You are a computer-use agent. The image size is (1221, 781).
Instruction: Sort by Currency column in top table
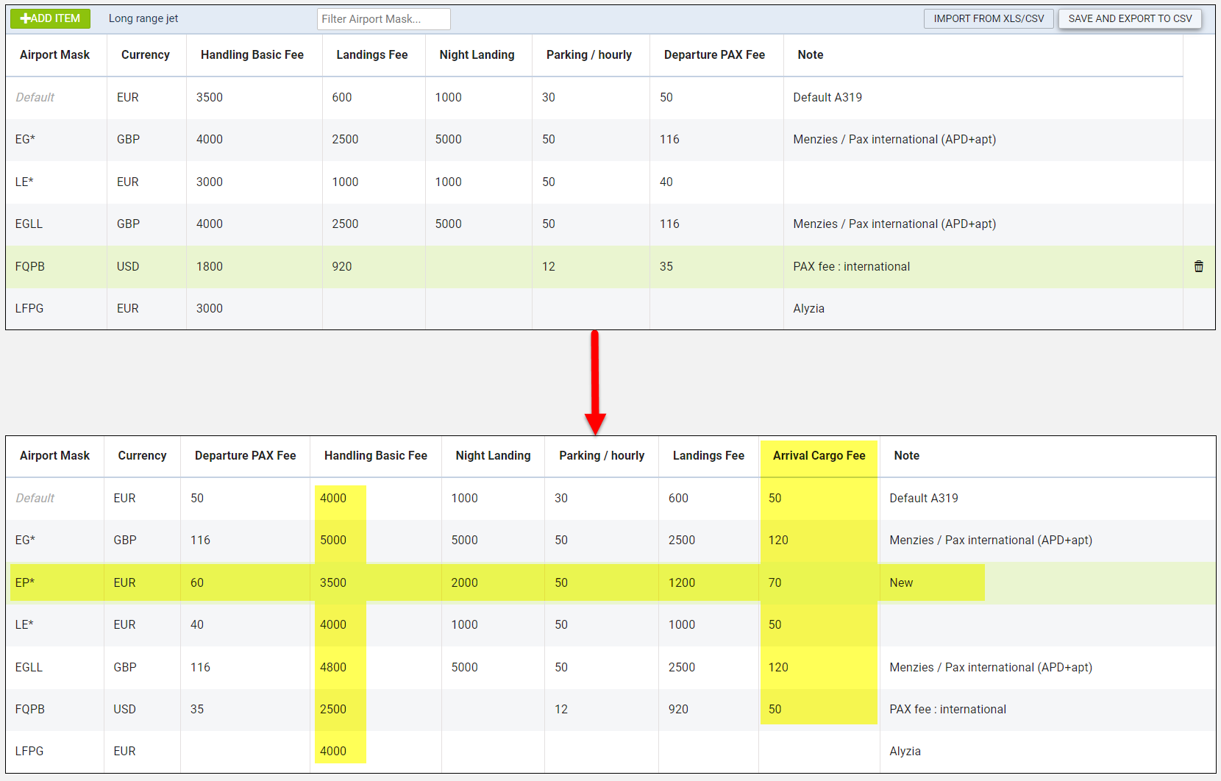(x=146, y=54)
